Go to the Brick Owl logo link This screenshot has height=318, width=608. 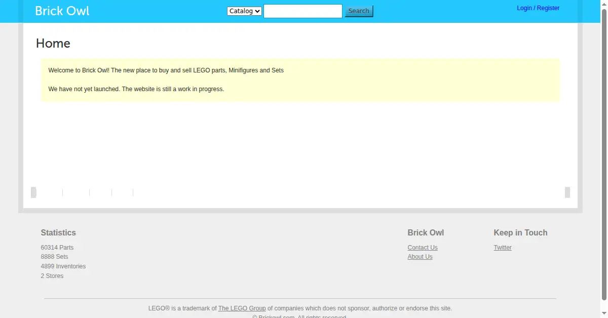coord(62,11)
